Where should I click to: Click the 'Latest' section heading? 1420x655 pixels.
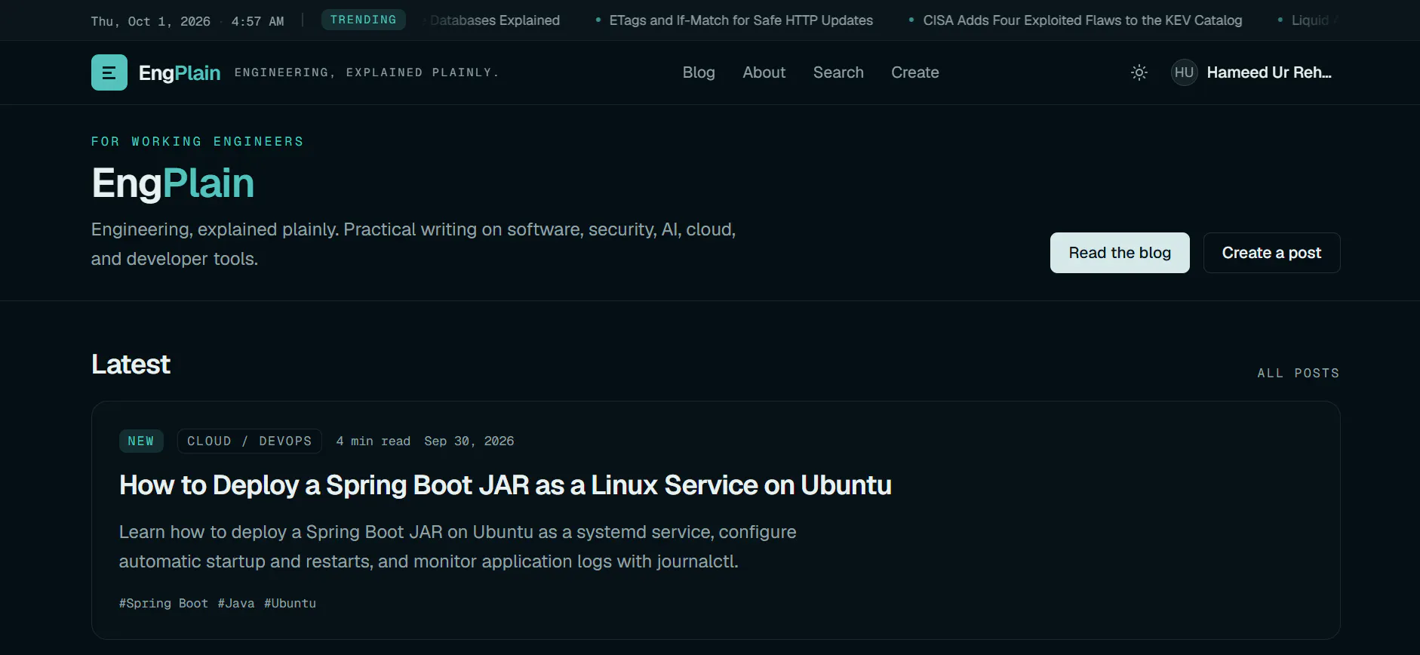click(131, 364)
